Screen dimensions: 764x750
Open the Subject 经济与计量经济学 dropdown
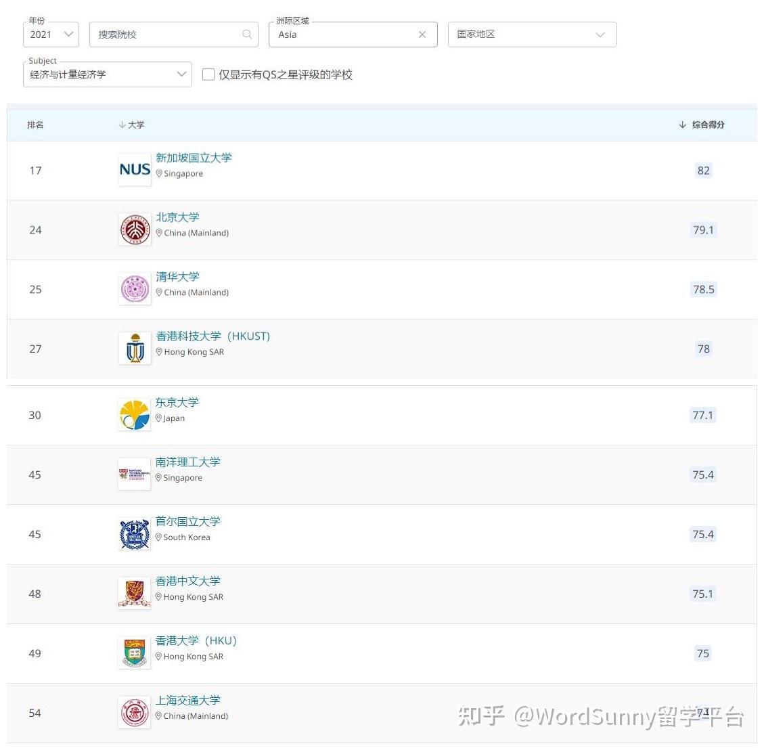point(108,74)
